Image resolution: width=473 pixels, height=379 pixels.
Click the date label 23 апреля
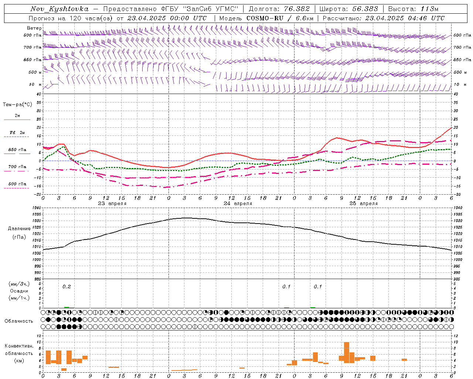(112, 204)
